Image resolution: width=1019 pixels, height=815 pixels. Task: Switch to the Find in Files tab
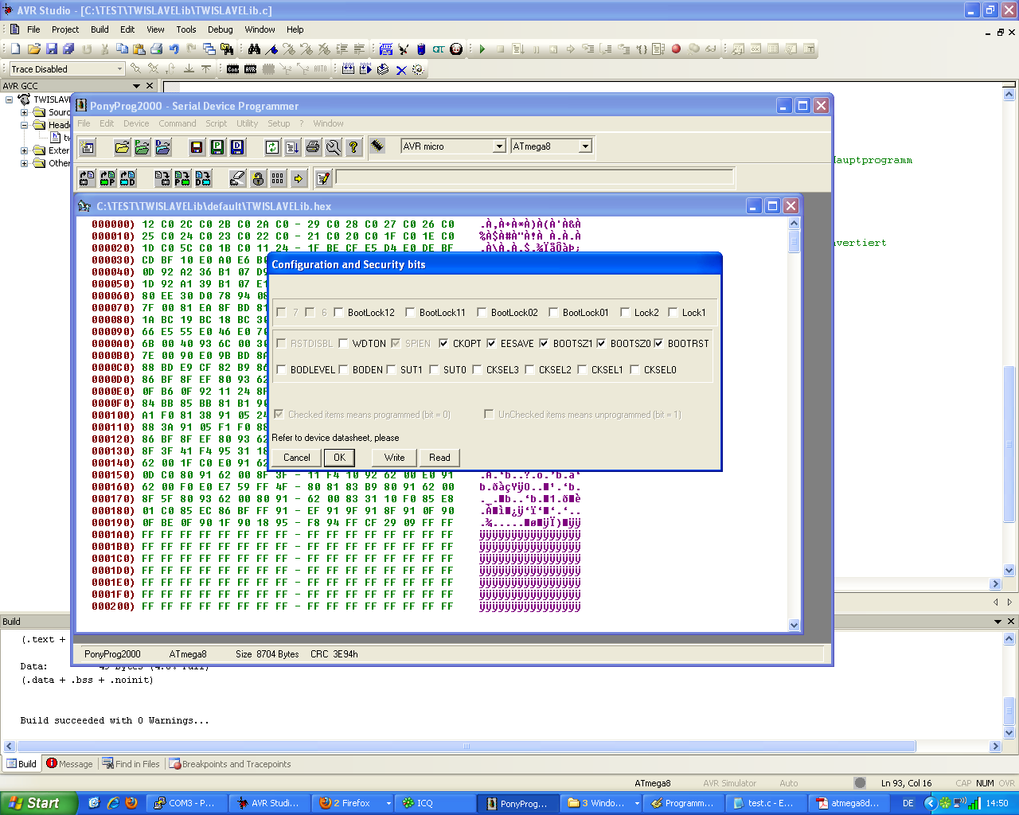coord(131,764)
